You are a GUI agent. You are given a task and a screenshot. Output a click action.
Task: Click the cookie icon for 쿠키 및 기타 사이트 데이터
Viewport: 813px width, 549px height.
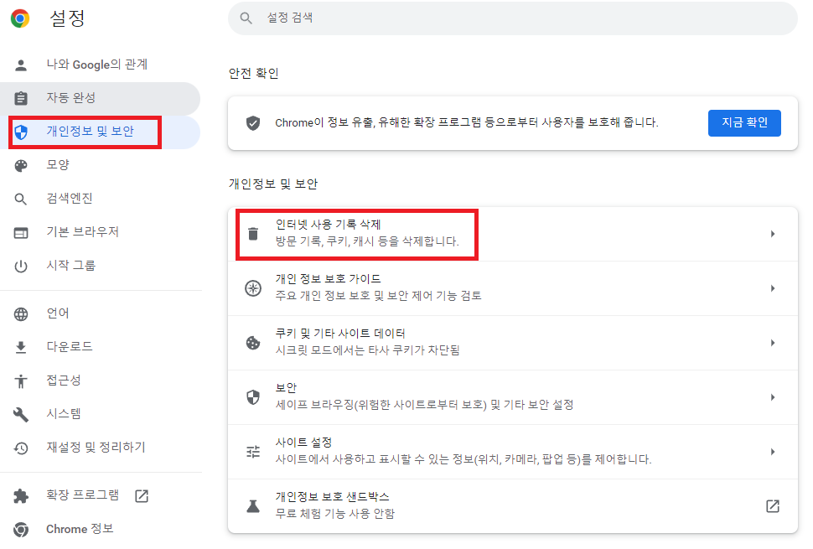[253, 341]
